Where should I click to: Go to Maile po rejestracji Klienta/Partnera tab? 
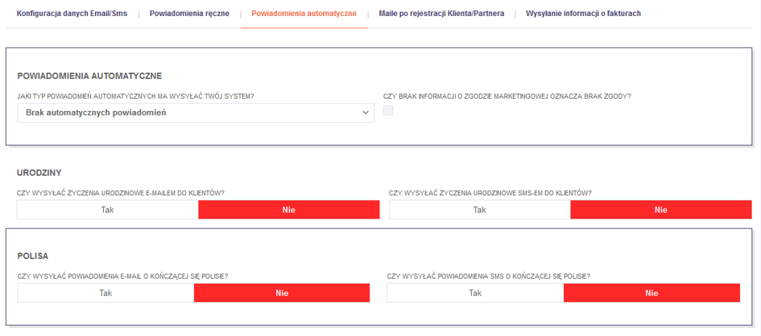[441, 14]
